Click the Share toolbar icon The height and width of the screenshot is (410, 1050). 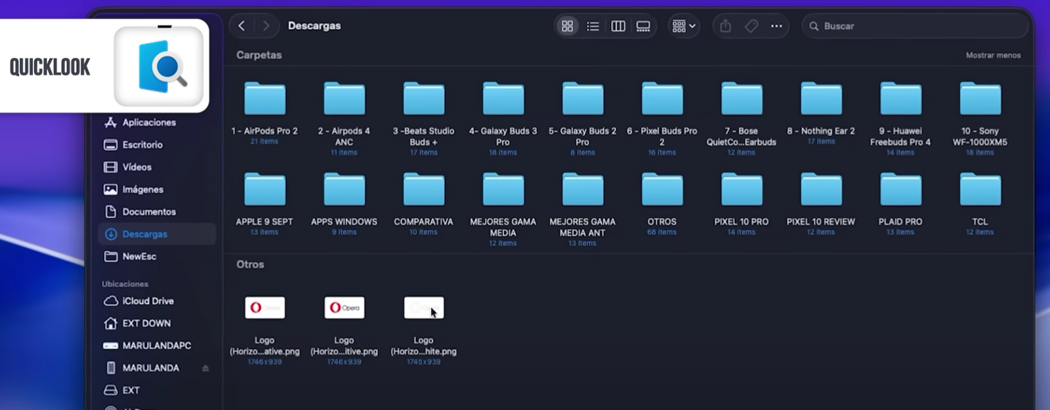[x=725, y=26]
